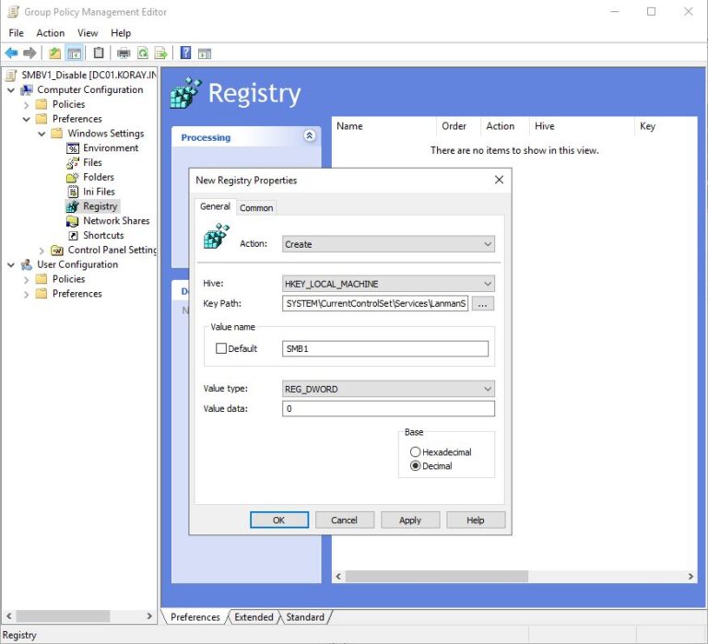
Task: Click the blue Back arrow in the toolbar
Action: point(11,53)
